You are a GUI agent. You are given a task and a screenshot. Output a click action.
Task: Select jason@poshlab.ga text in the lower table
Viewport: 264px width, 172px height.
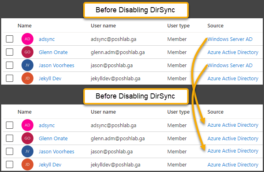tap(112, 151)
